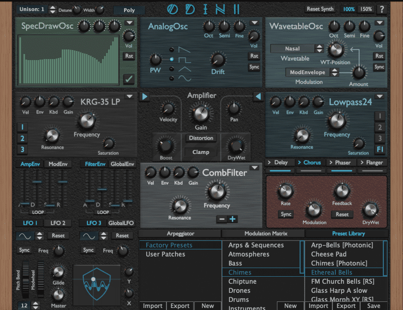Image resolution: width=403 pixels, height=310 pixels.
Task: Click the SpecDrawOsc green checkmark apply icon
Action: pos(129,79)
